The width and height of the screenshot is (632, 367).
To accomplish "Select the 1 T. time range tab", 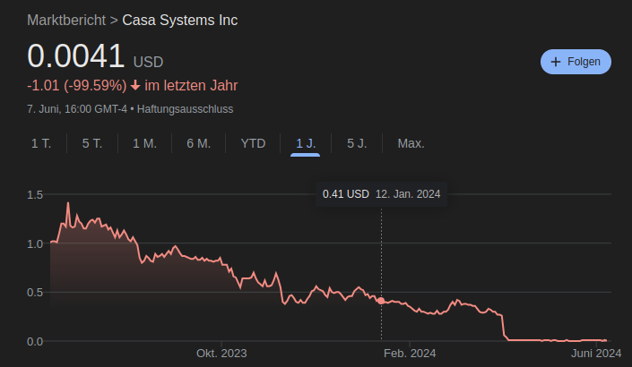I will [41, 143].
